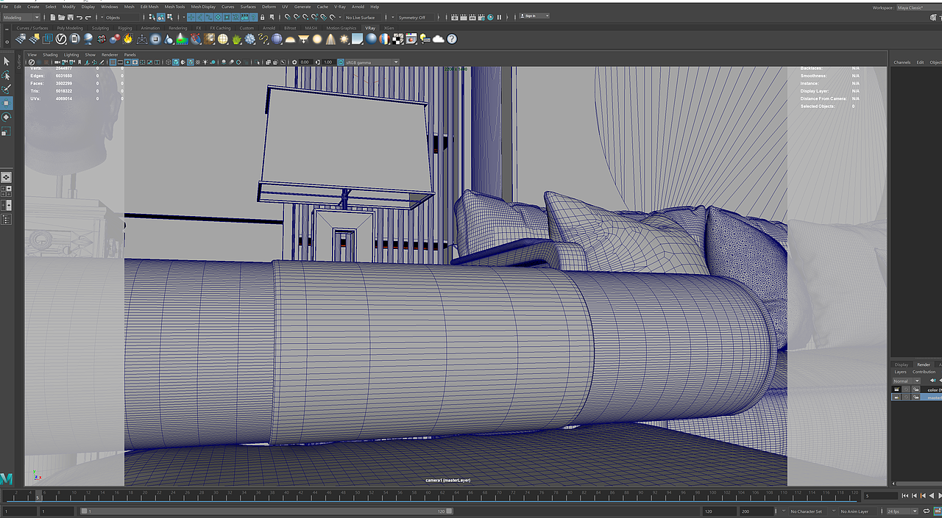
Task: Toggle viewport grid display
Action: click(113, 62)
